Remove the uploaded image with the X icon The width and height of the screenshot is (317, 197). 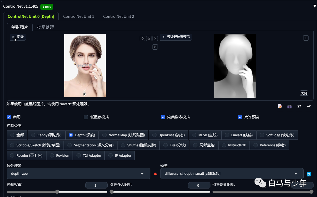[x=155, y=38]
